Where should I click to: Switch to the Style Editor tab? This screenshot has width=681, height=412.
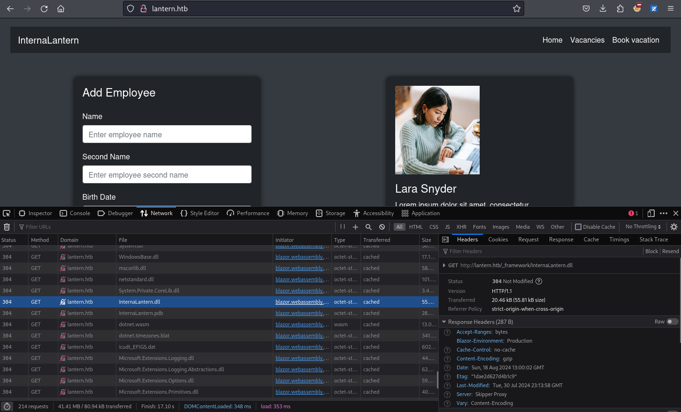[200, 213]
